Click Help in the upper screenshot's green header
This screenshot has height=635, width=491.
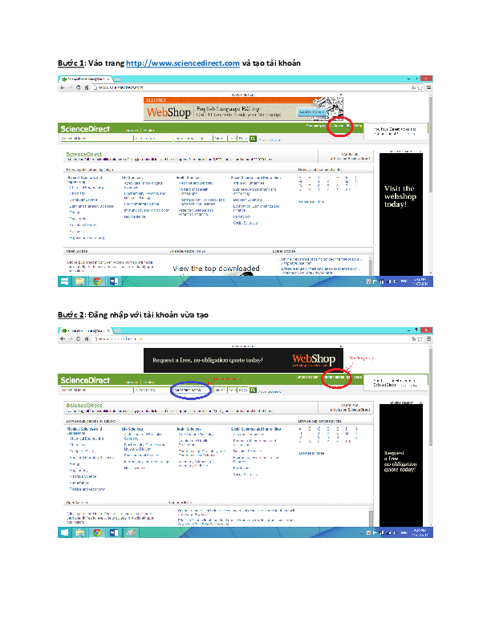tap(358, 127)
